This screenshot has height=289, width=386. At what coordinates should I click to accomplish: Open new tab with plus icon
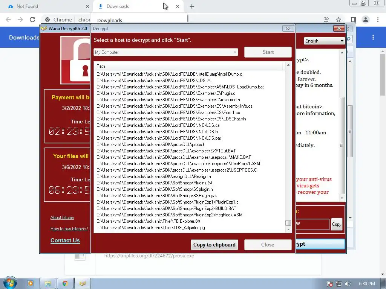click(192, 7)
